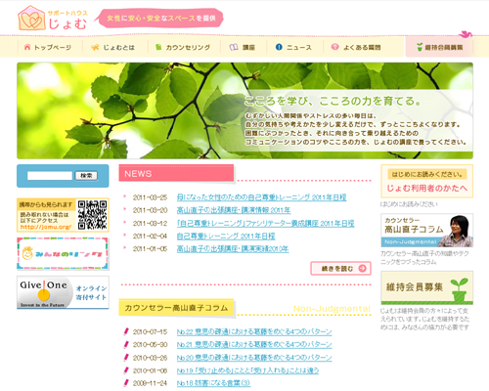
Task: Click the みんなのミーティング banner
Action: click(x=63, y=253)
